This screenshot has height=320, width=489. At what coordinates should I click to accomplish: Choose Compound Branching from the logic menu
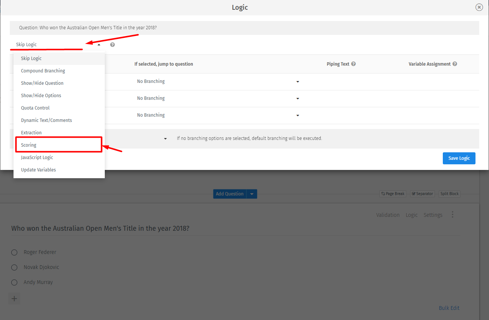point(43,71)
